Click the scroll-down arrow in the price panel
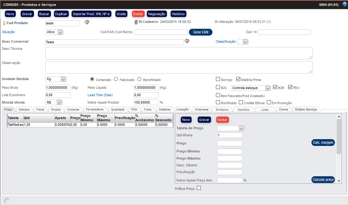348x205 pixels. [339, 180]
